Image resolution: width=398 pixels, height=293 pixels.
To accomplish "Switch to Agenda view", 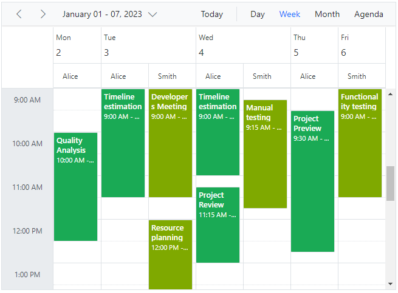I will (x=369, y=14).
